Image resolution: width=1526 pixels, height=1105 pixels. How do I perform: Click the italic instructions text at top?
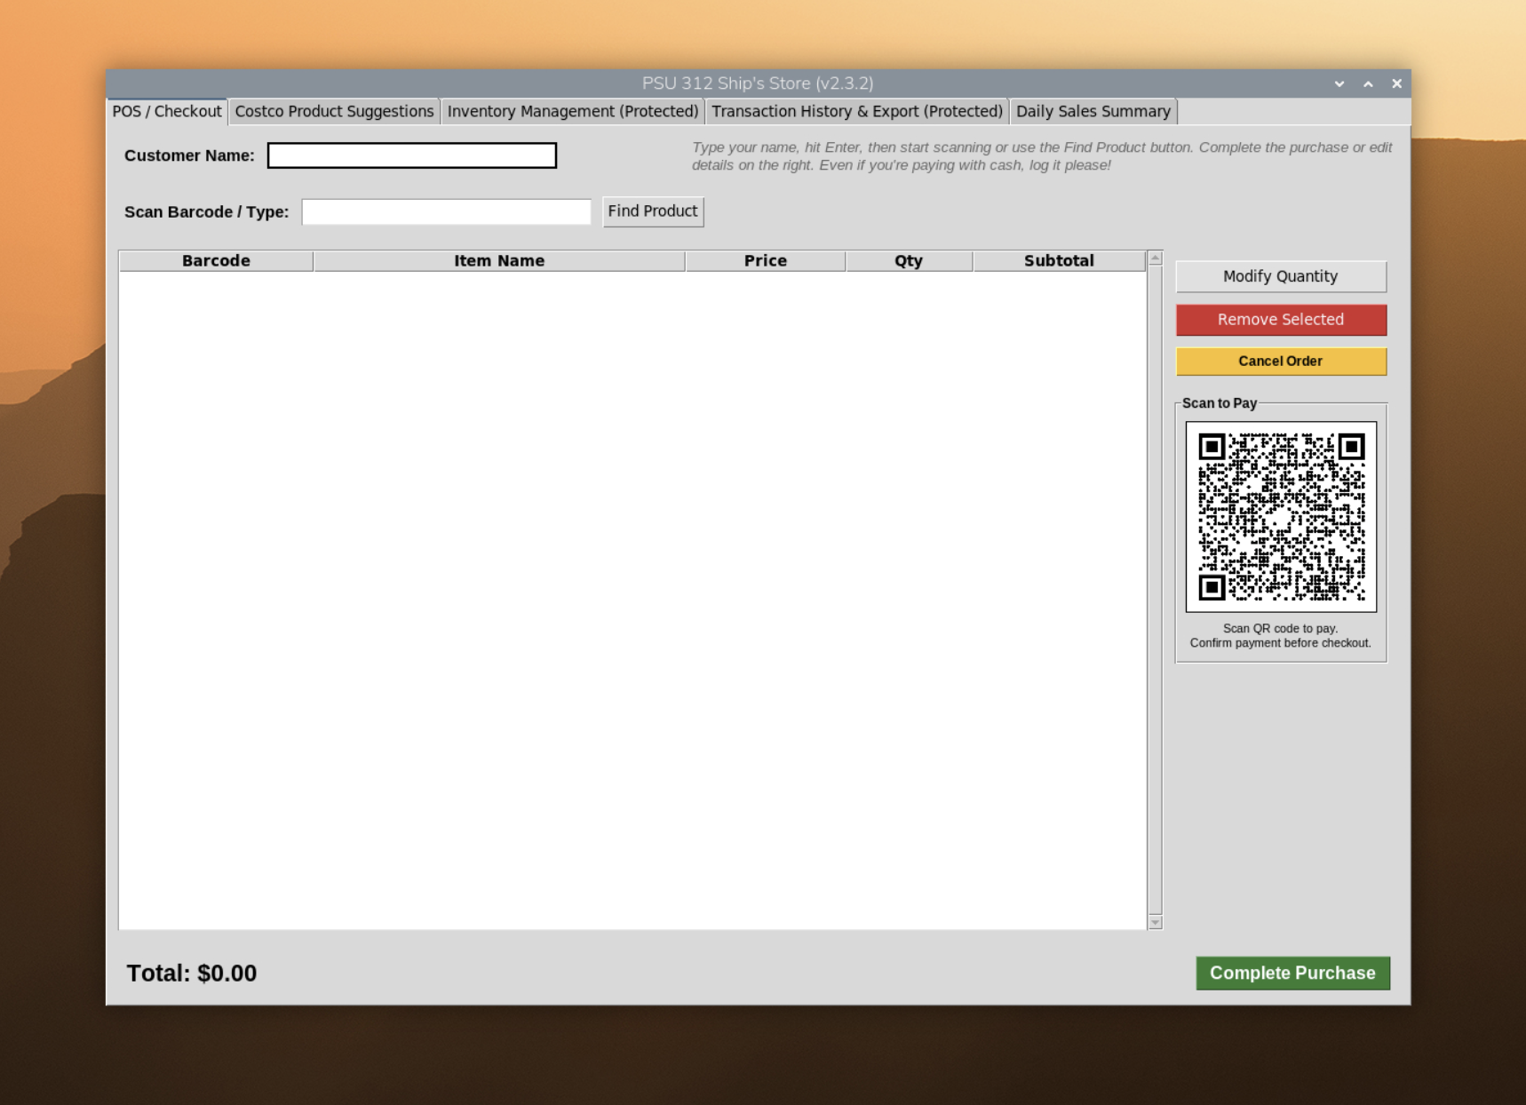click(x=1042, y=156)
